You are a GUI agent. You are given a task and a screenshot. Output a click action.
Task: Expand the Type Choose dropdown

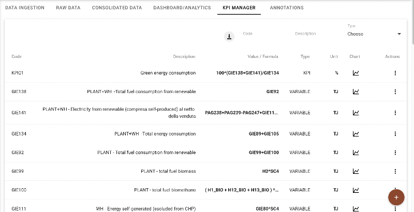click(x=373, y=34)
